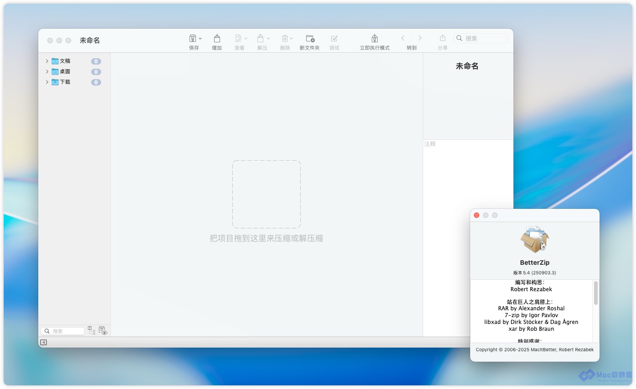
Task: Click 'xar by Rob Braun' credit line
Action: point(531,329)
